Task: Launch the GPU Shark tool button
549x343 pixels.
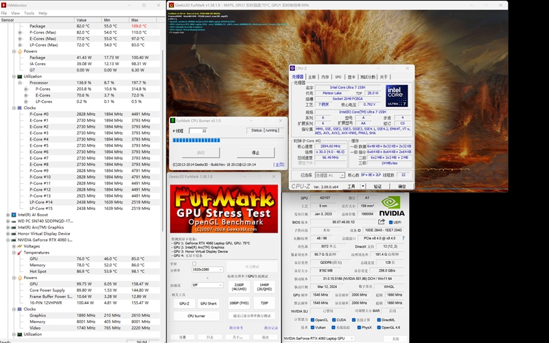Action: (x=209, y=303)
